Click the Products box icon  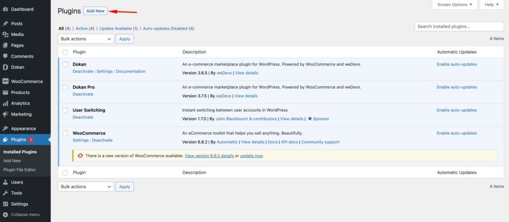click(x=5, y=92)
